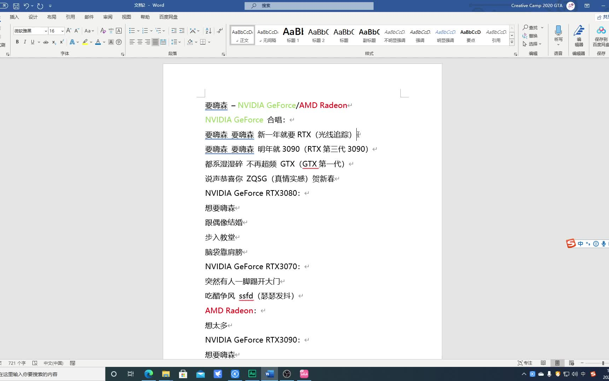Increase paragraph indent
Viewport: 609px width, 381px height.
click(x=182, y=31)
